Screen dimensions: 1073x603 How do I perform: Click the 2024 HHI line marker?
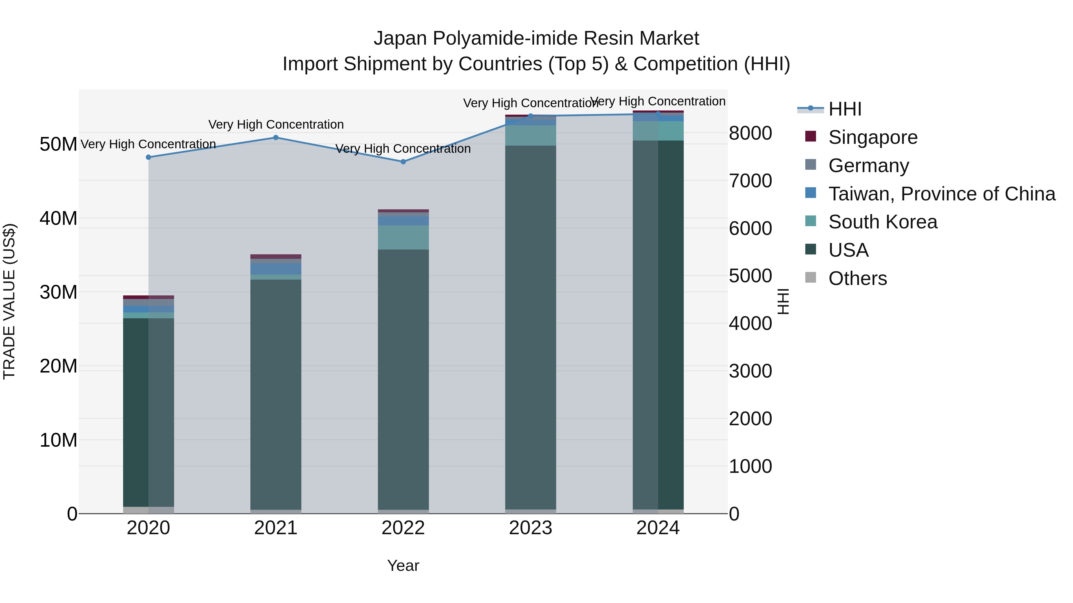click(x=658, y=114)
